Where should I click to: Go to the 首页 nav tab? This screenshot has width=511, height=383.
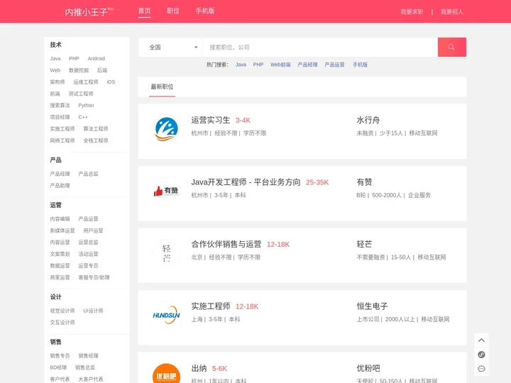[x=144, y=11]
